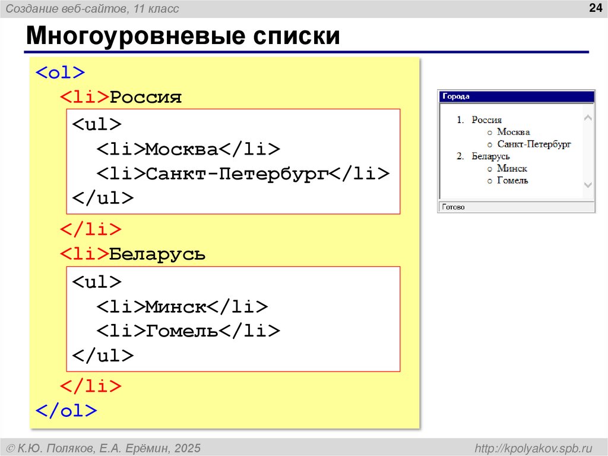
Task: Click Беларусь in the browser preview list
Action: pos(490,156)
